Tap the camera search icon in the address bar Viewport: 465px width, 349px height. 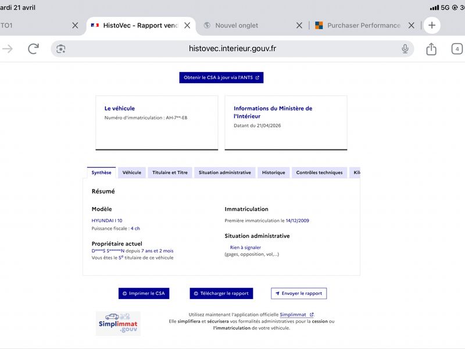click(x=61, y=49)
